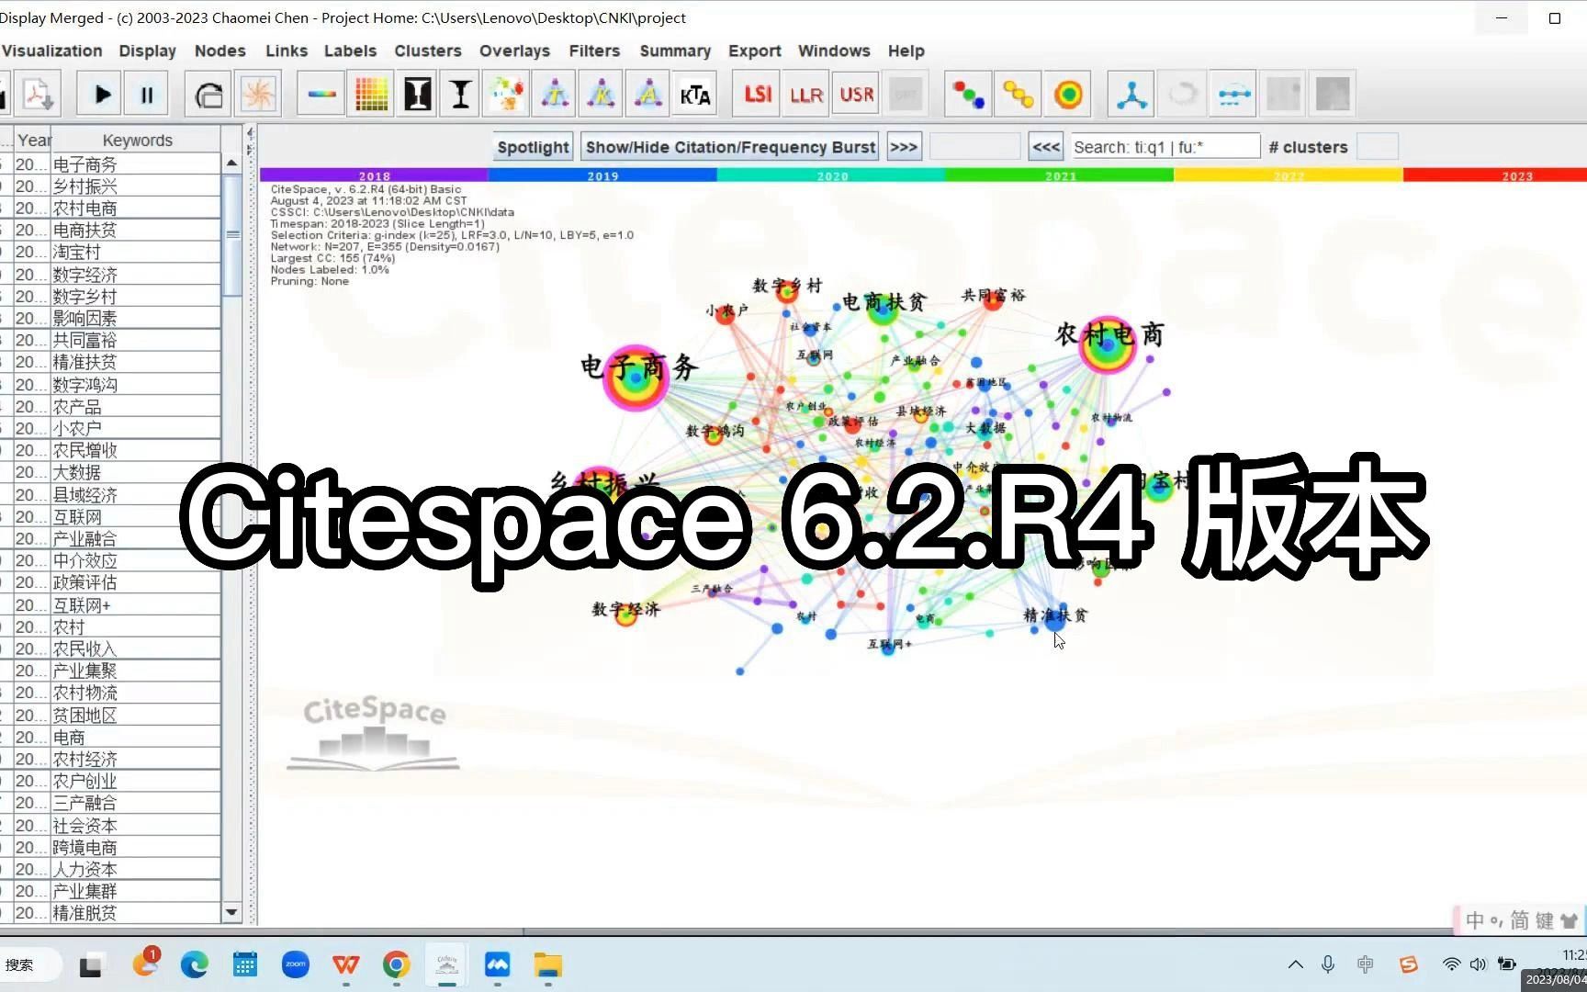Open the Nodes menu

pyautogui.click(x=219, y=51)
